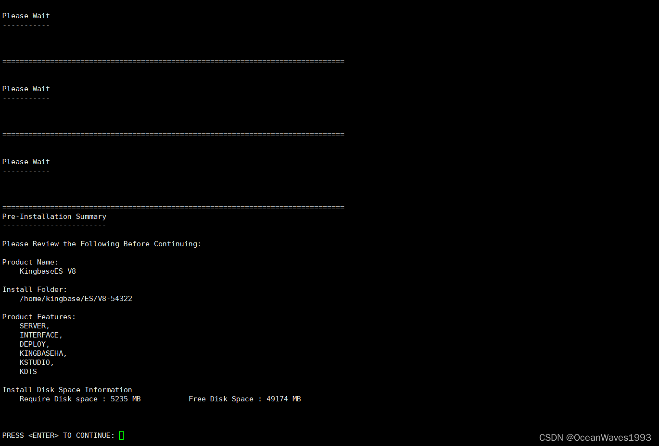Select the 'KDTS' feature line
Viewport: 659px width, 446px height.
point(28,372)
